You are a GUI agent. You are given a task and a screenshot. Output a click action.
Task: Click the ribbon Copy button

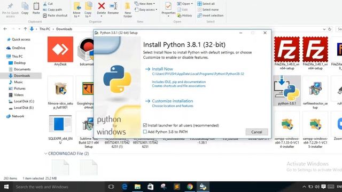(25, 9)
